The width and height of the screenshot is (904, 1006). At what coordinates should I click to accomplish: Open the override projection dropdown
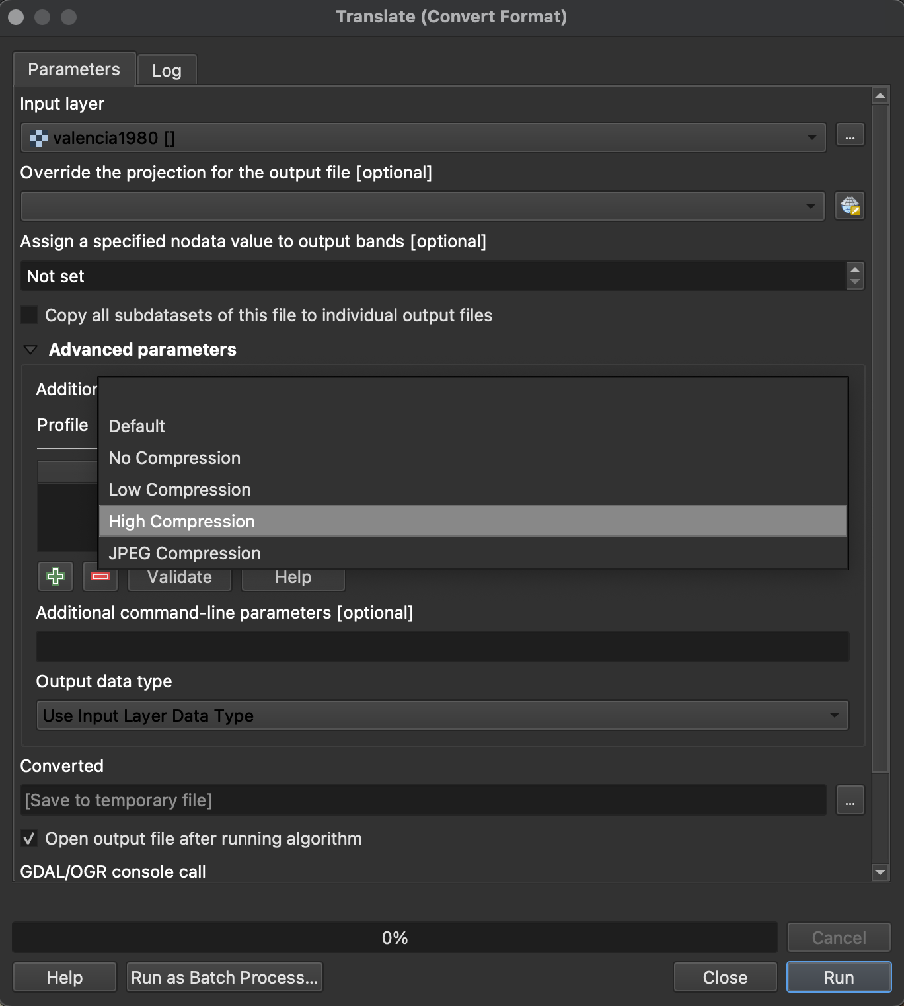(x=423, y=206)
